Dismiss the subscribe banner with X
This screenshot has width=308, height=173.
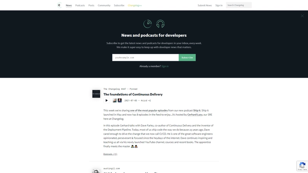302,16
